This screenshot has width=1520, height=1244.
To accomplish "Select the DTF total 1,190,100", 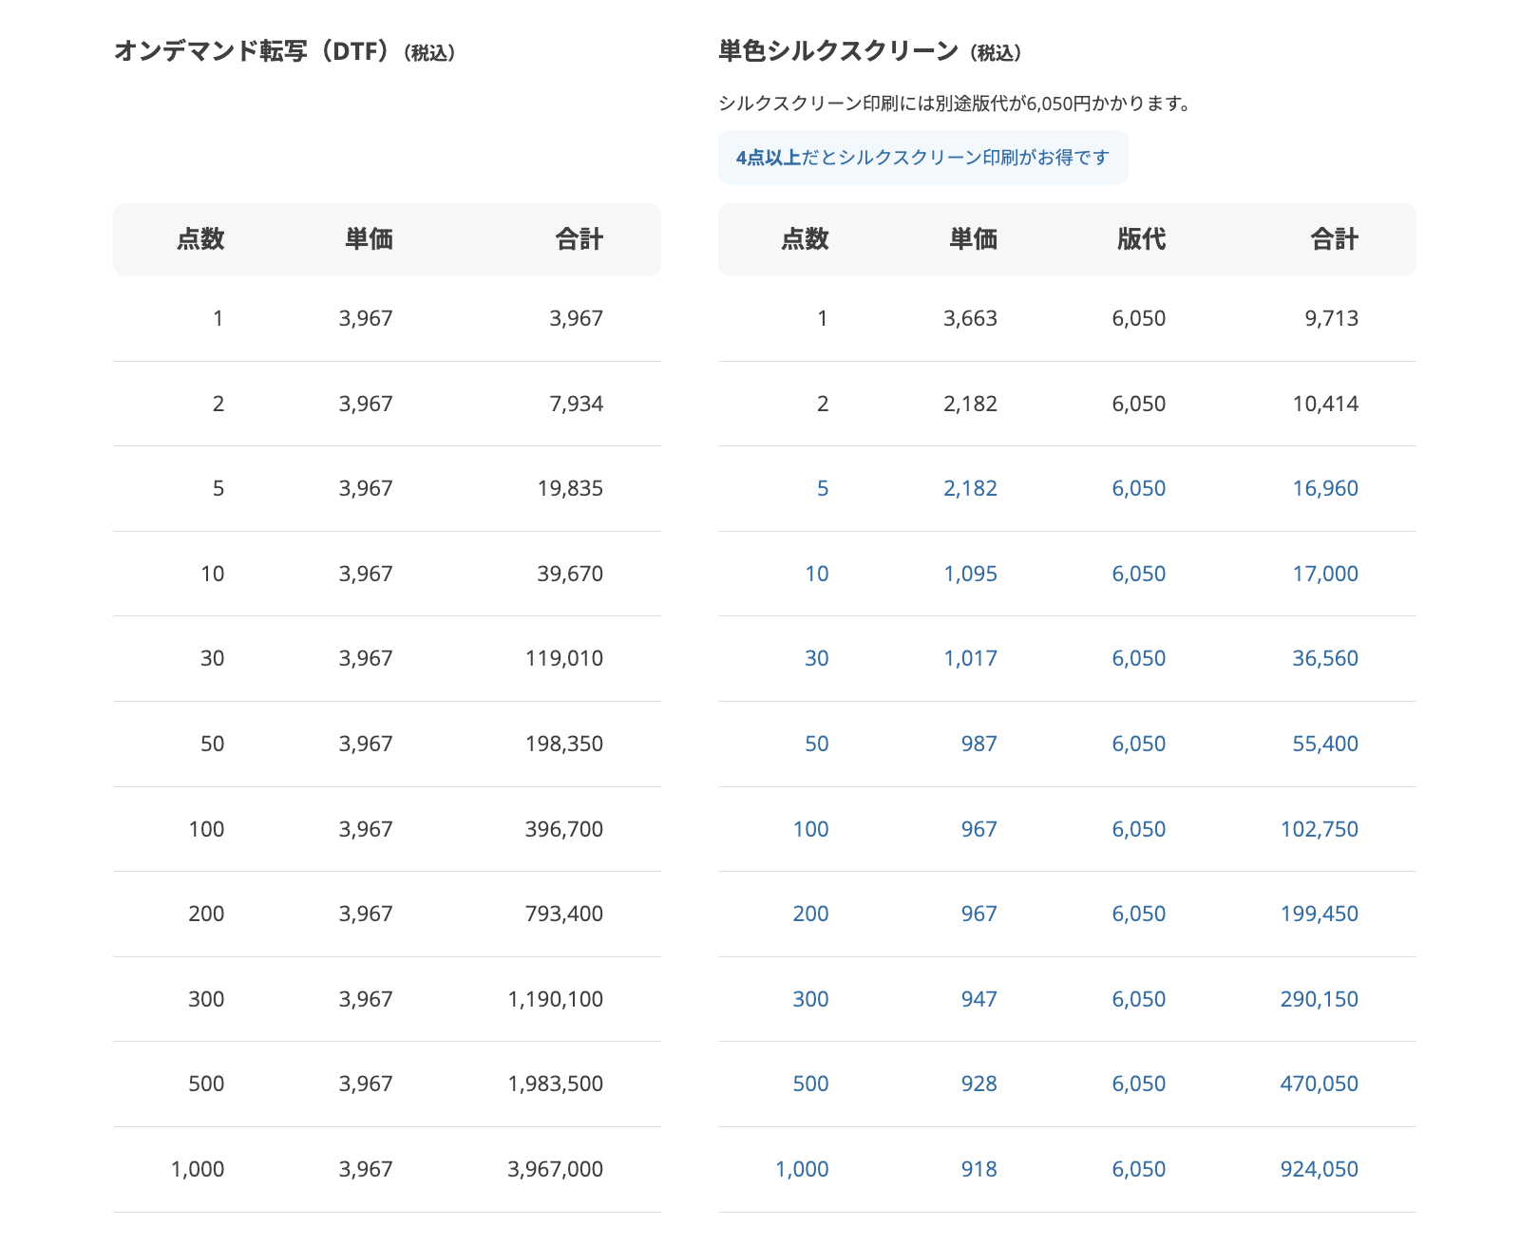I will [555, 1000].
